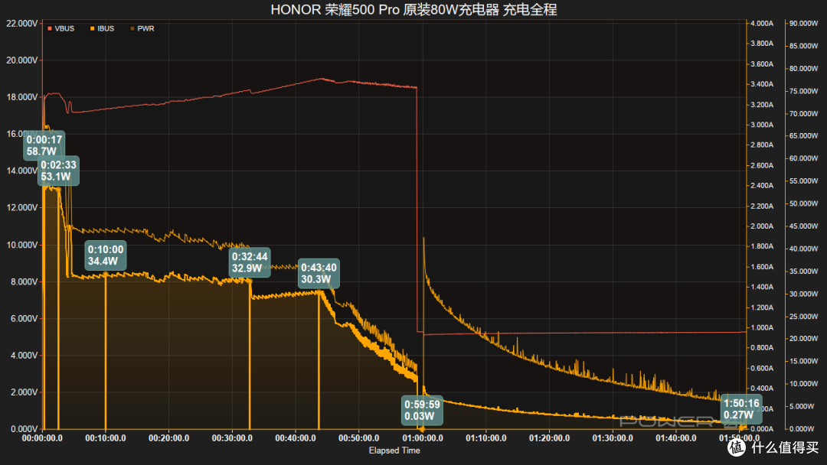Viewport: 827px width, 465px height.
Task: Click the 70.000W power axis label
Action: click(x=804, y=114)
